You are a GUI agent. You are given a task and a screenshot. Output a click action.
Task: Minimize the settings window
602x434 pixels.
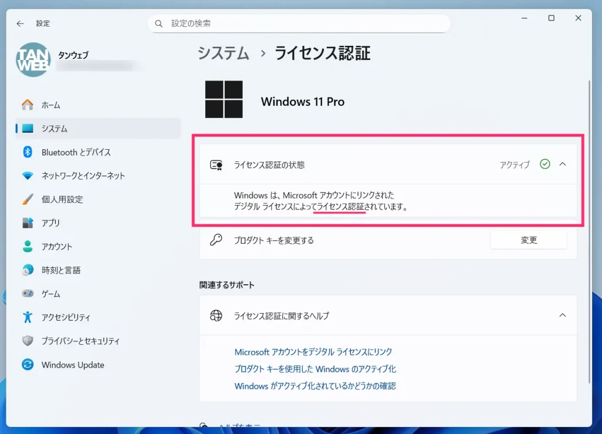[524, 18]
